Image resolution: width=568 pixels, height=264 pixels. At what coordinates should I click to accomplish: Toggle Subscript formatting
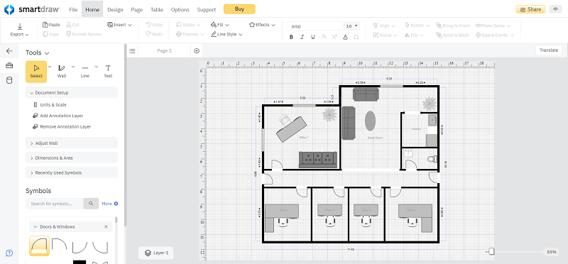pyautogui.click(x=324, y=37)
